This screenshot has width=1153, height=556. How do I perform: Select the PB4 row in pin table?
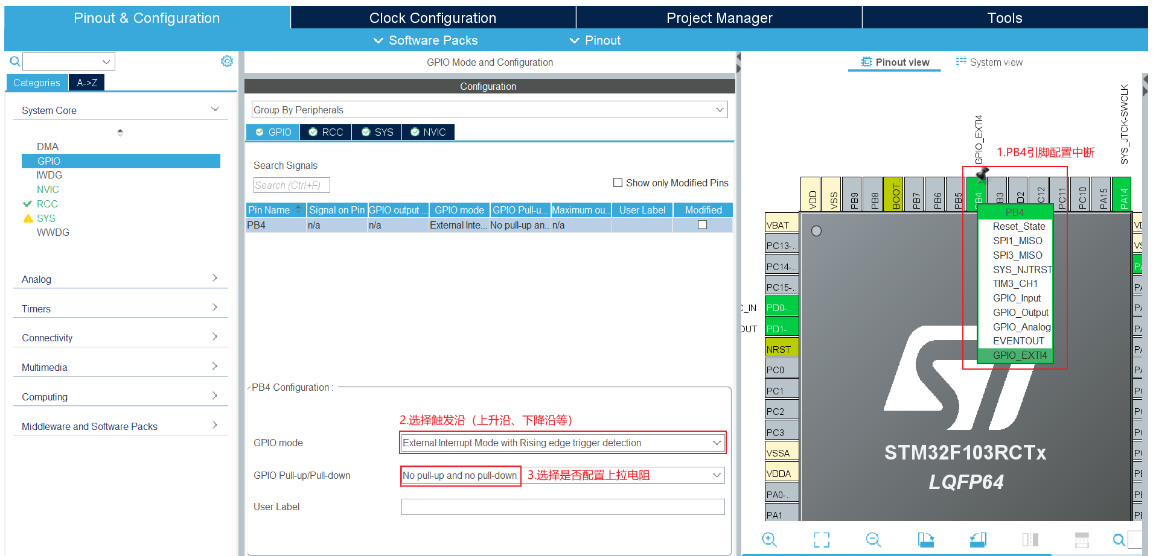(x=490, y=225)
